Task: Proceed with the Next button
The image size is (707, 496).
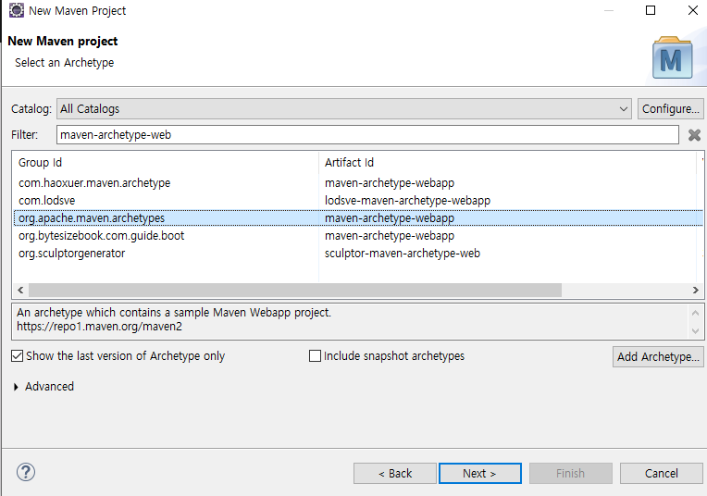Action: click(479, 474)
